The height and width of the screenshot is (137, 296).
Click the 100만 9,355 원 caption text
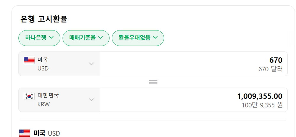(262, 105)
